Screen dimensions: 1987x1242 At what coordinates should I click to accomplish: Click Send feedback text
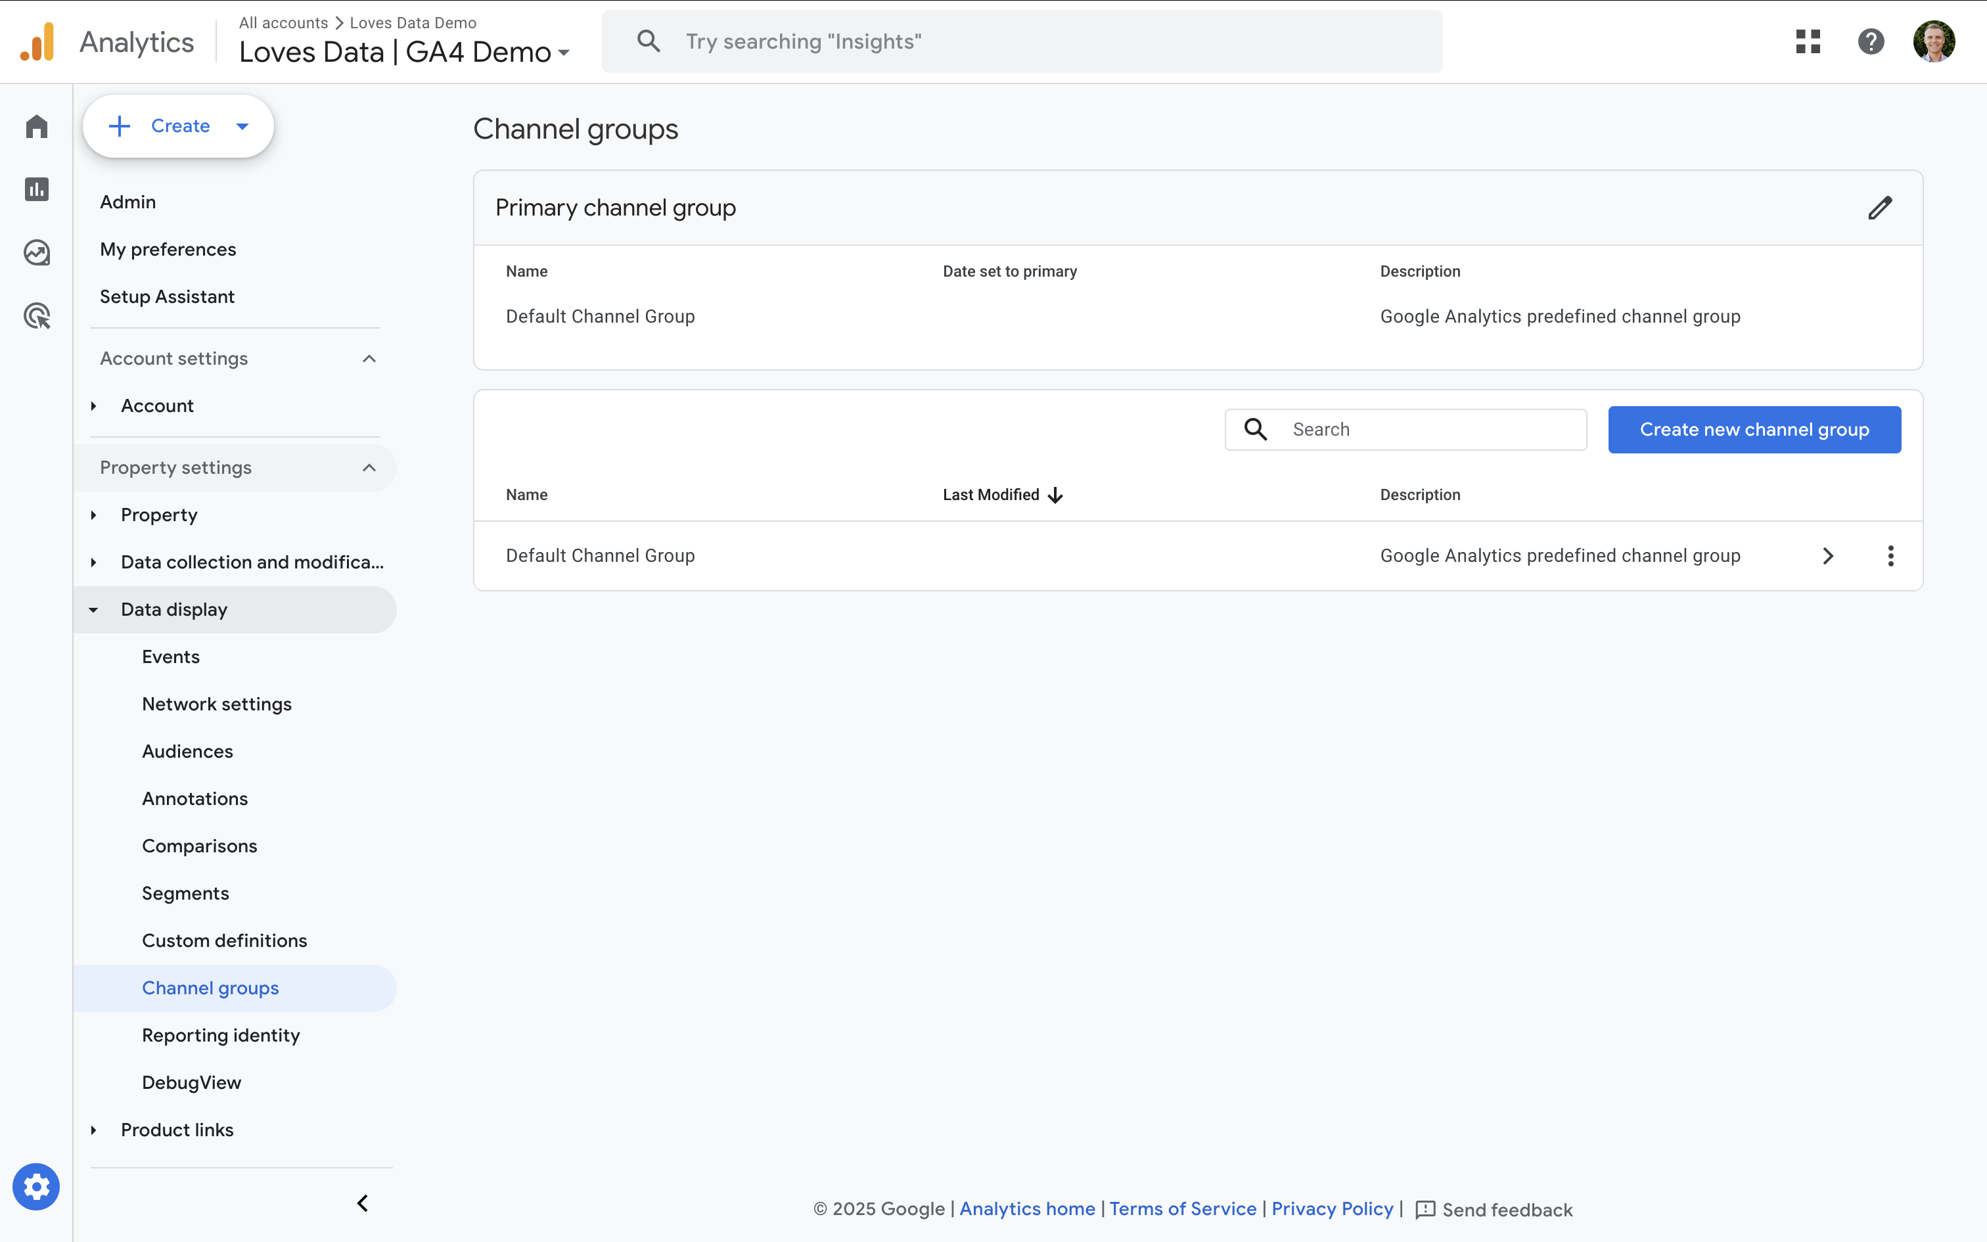[1507, 1210]
